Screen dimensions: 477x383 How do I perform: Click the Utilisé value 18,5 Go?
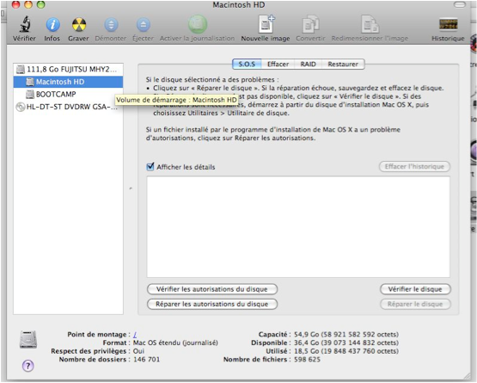pyautogui.click(x=346, y=351)
